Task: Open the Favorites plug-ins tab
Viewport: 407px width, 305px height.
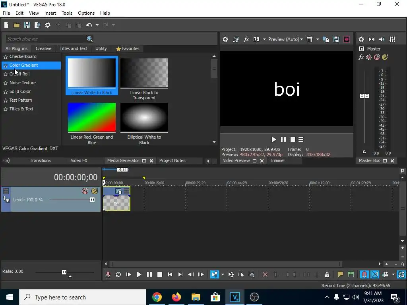Action: (x=128, y=48)
